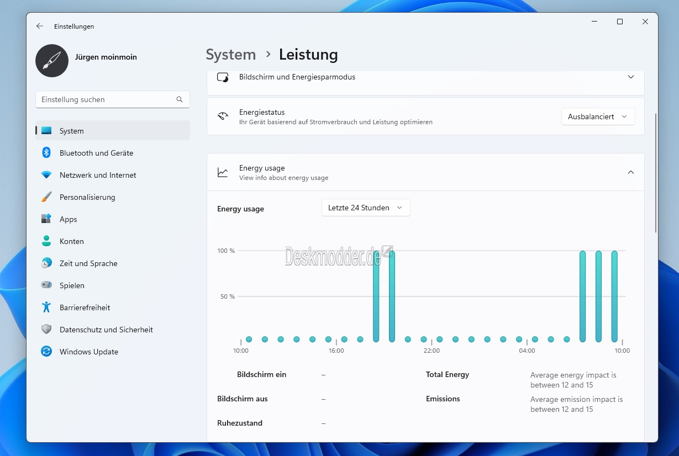Click the Emissions label
Screen dimensions: 679x456
click(443, 399)
